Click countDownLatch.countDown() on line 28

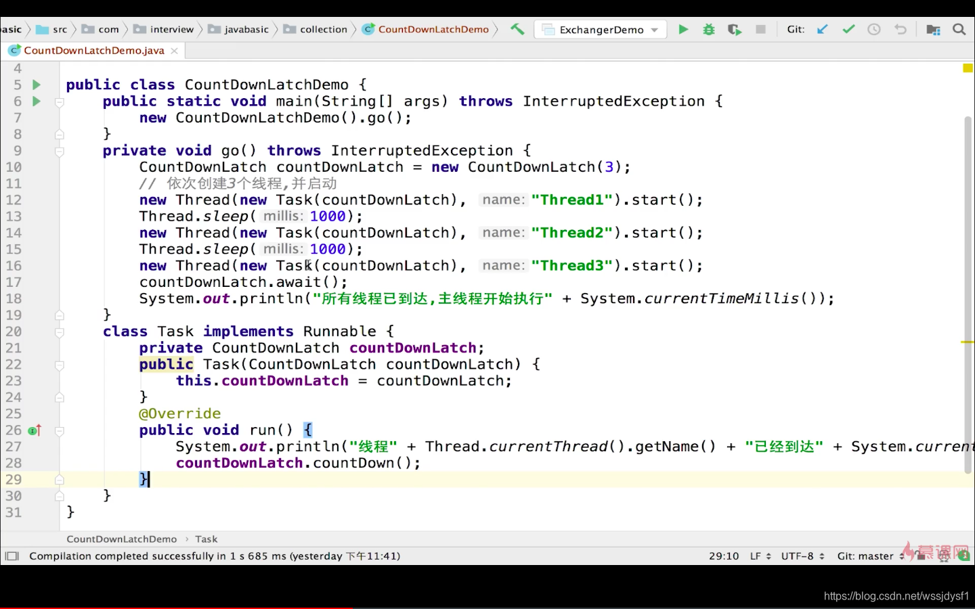(298, 464)
